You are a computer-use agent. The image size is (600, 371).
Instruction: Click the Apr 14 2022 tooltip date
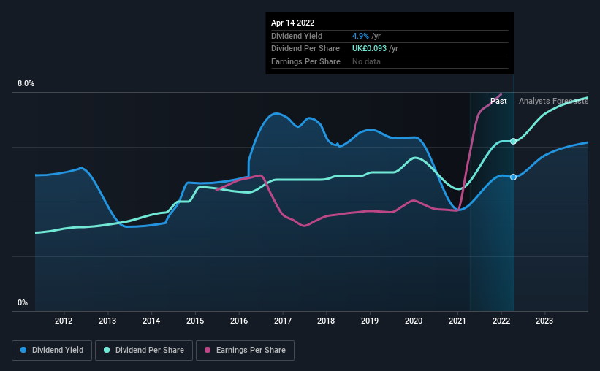coord(293,23)
